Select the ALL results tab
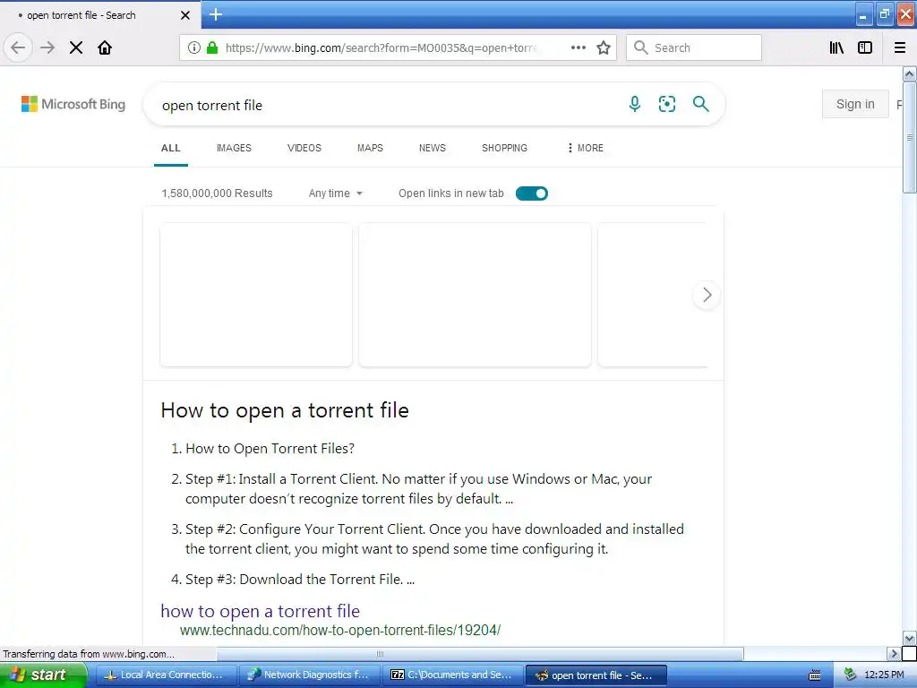This screenshot has height=688, width=917. pyautogui.click(x=171, y=148)
